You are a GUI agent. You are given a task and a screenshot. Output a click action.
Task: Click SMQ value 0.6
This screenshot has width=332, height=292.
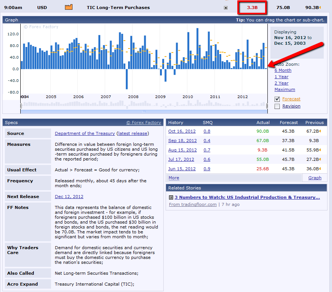click(207, 159)
